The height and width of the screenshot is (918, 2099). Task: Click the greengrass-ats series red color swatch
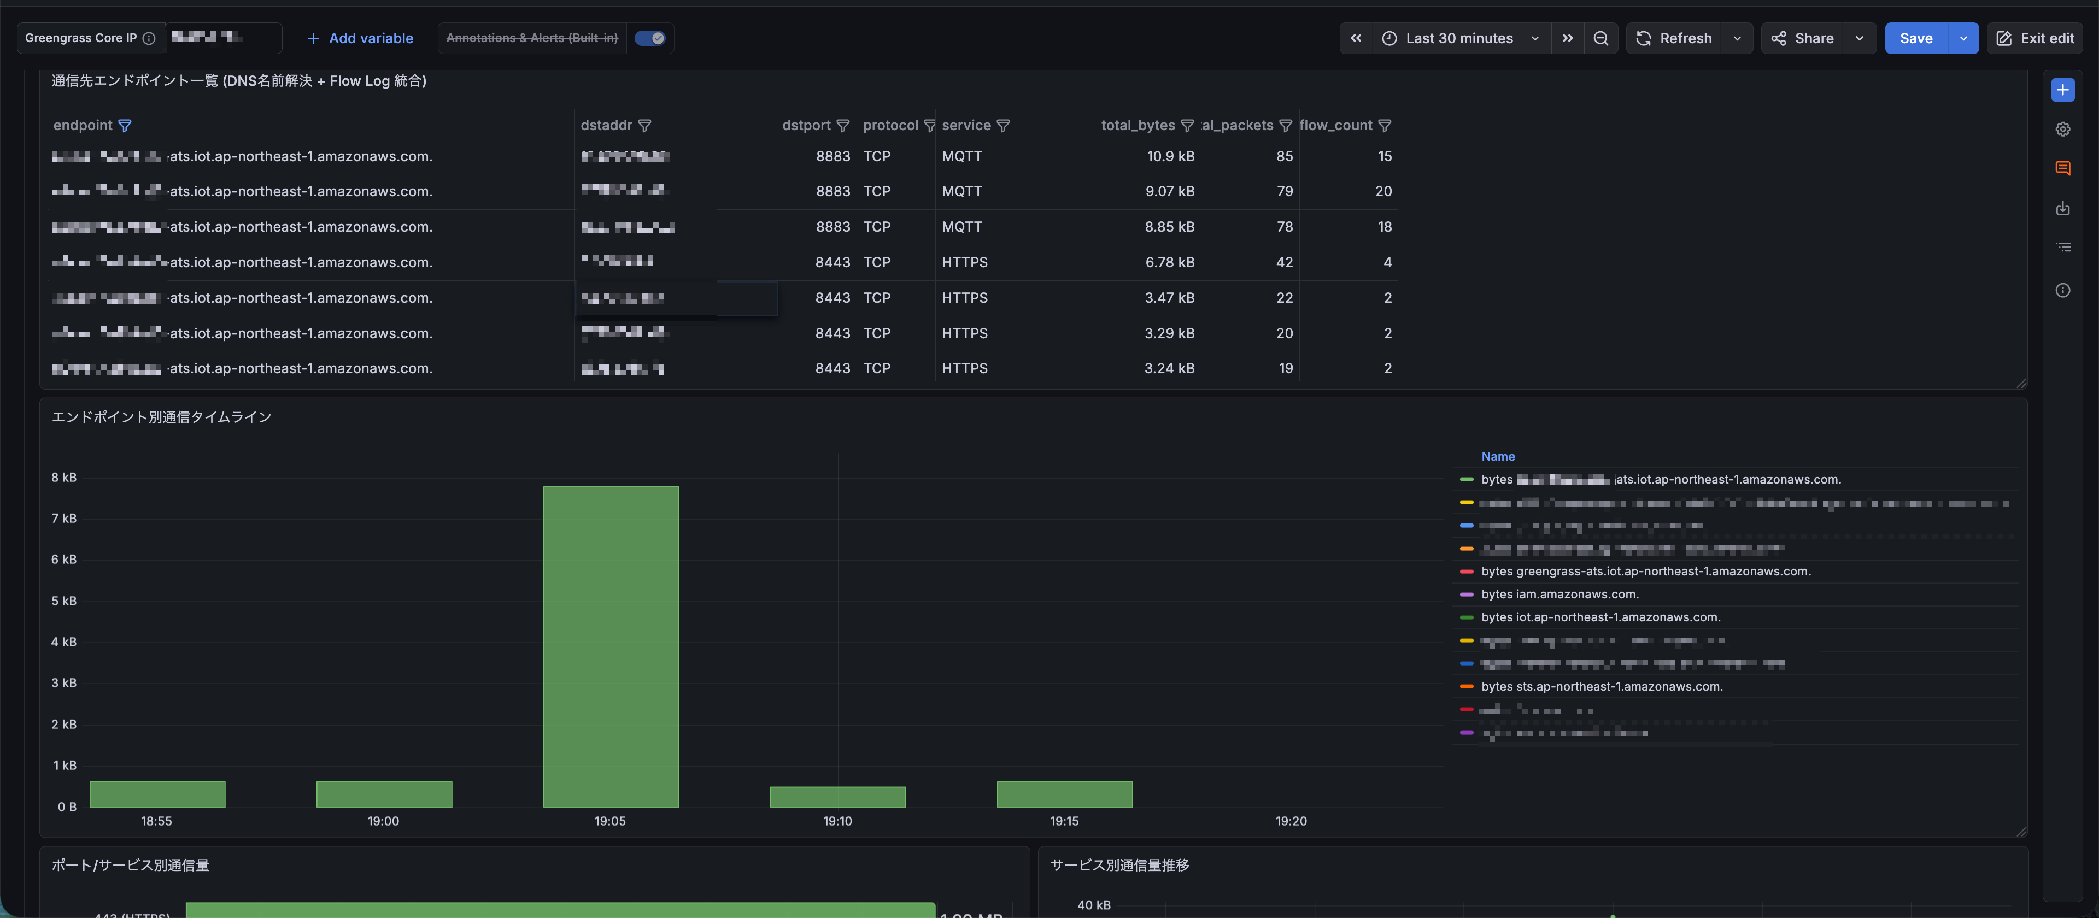coord(1467,572)
